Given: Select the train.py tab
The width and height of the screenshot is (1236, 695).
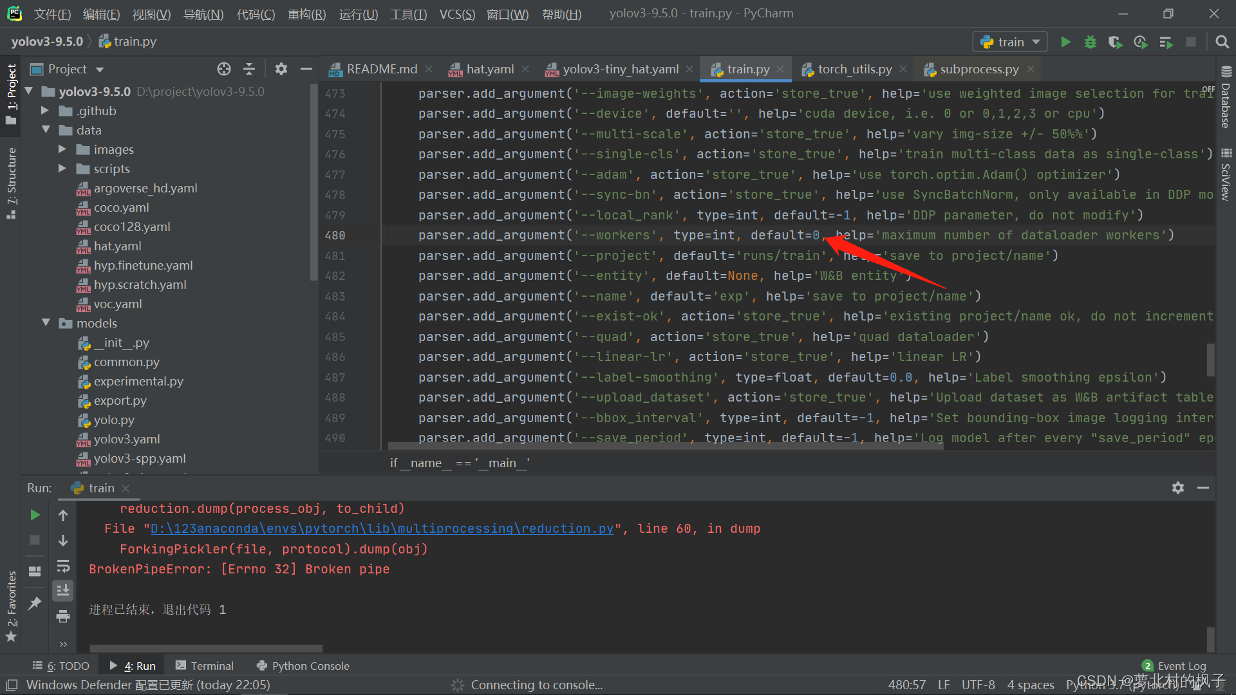Looking at the screenshot, I should 744,68.
